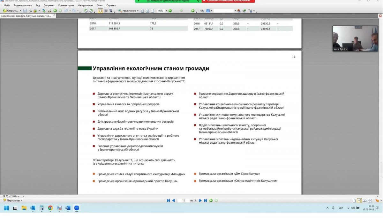
Task: Open Outlook from taskbar
Action: coord(33,208)
